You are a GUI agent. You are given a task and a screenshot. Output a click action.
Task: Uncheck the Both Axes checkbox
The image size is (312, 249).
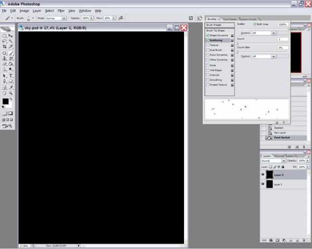tap(255, 24)
